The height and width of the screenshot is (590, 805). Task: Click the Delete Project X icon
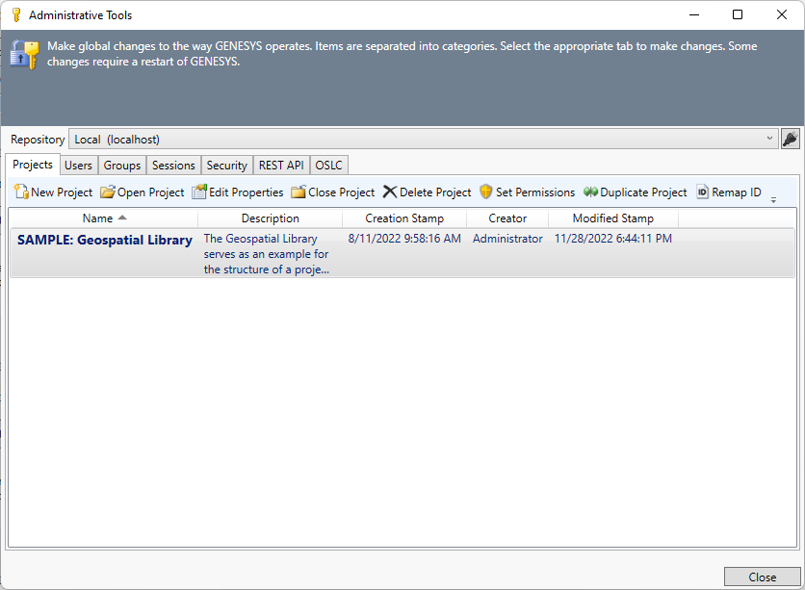click(x=390, y=192)
